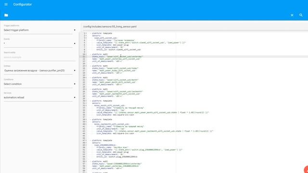The width and height of the screenshot is (308, 173).
Task: Open the hamburger navigation menu
Action: pyautogui.click(x=6, y=4)
